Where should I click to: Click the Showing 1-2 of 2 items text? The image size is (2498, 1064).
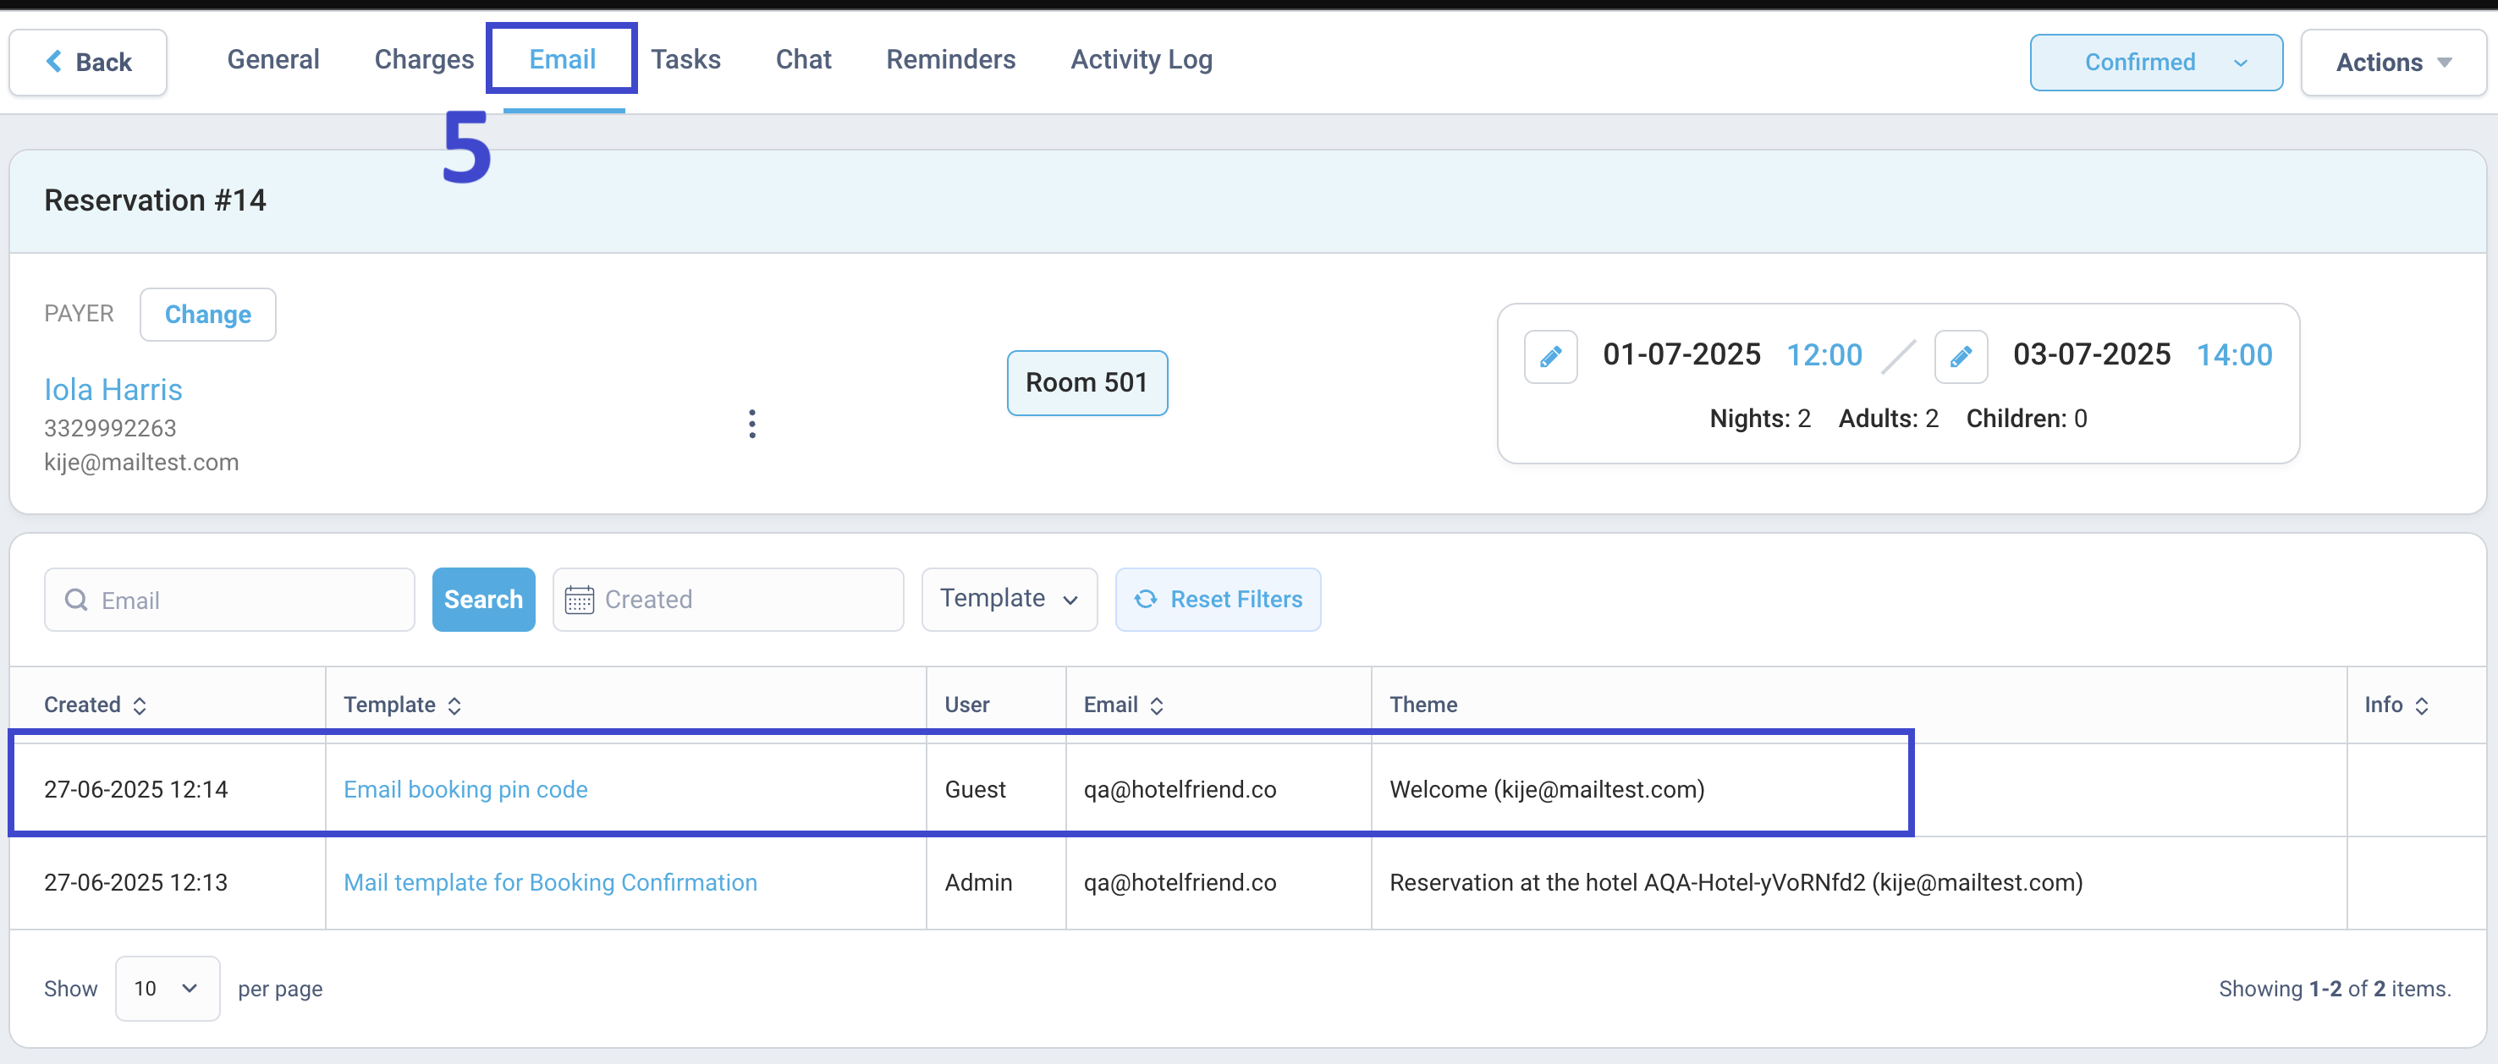[x=2334, y=989]
